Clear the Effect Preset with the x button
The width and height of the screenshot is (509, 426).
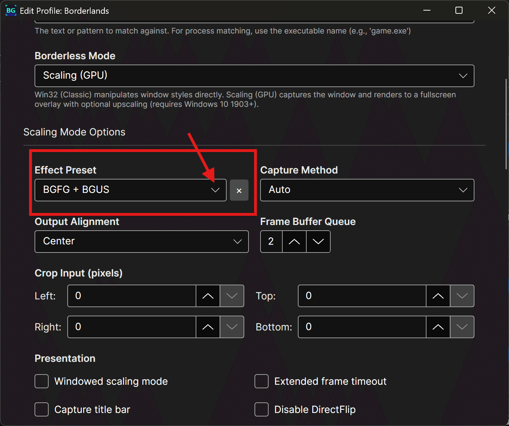pos(239,190)
